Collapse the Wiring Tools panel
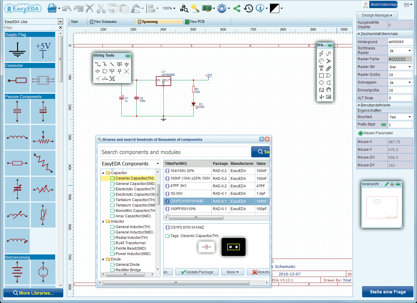Viewport: 417px width, 303px height. point(128,56)
